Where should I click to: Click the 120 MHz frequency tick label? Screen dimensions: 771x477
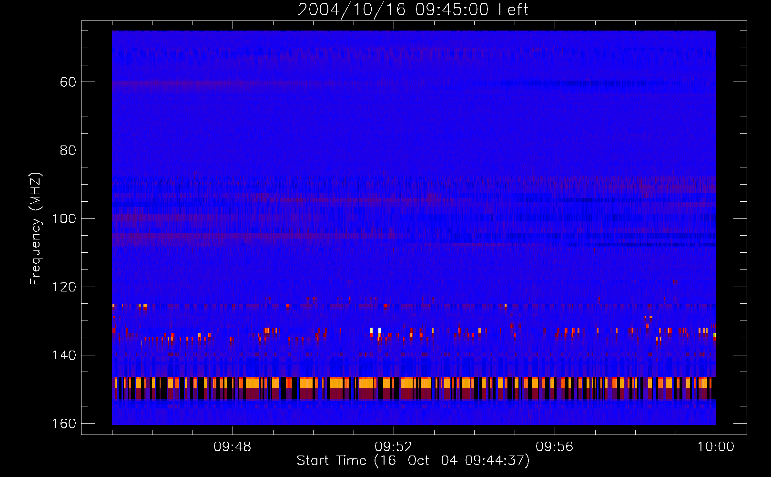click(x=64, y=287)
